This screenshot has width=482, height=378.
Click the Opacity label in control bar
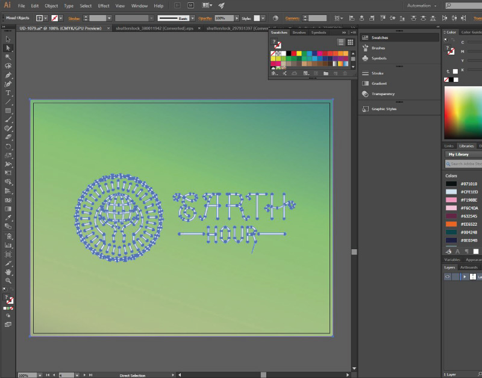tap(205, 19)
